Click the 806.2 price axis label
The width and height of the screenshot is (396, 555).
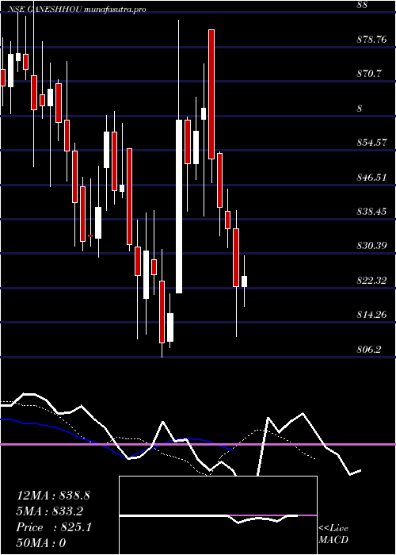pos(369,350)
